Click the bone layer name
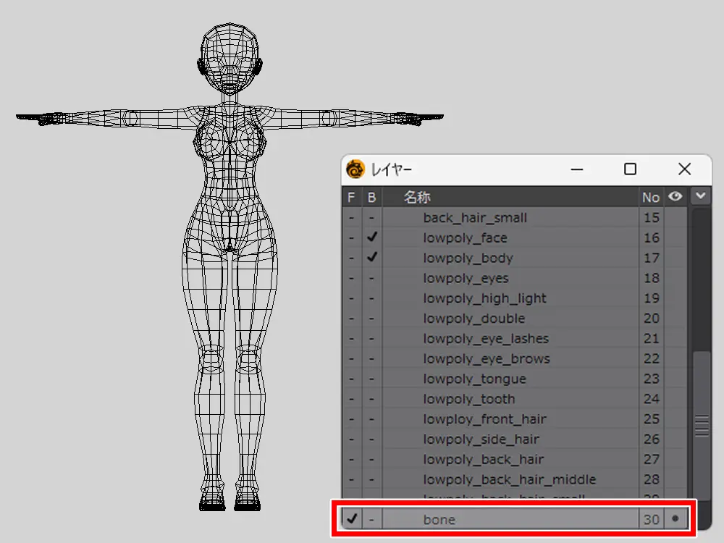Viewport: 724px width, 543px height. click(x=439, y=519)
